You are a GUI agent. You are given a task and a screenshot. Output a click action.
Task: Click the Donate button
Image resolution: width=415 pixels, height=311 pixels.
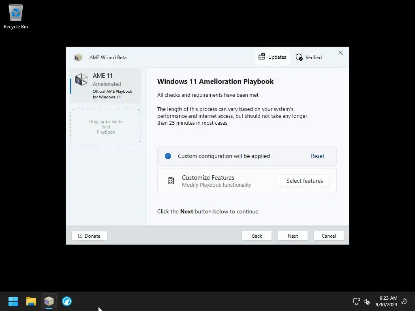[x=89, y=236]
